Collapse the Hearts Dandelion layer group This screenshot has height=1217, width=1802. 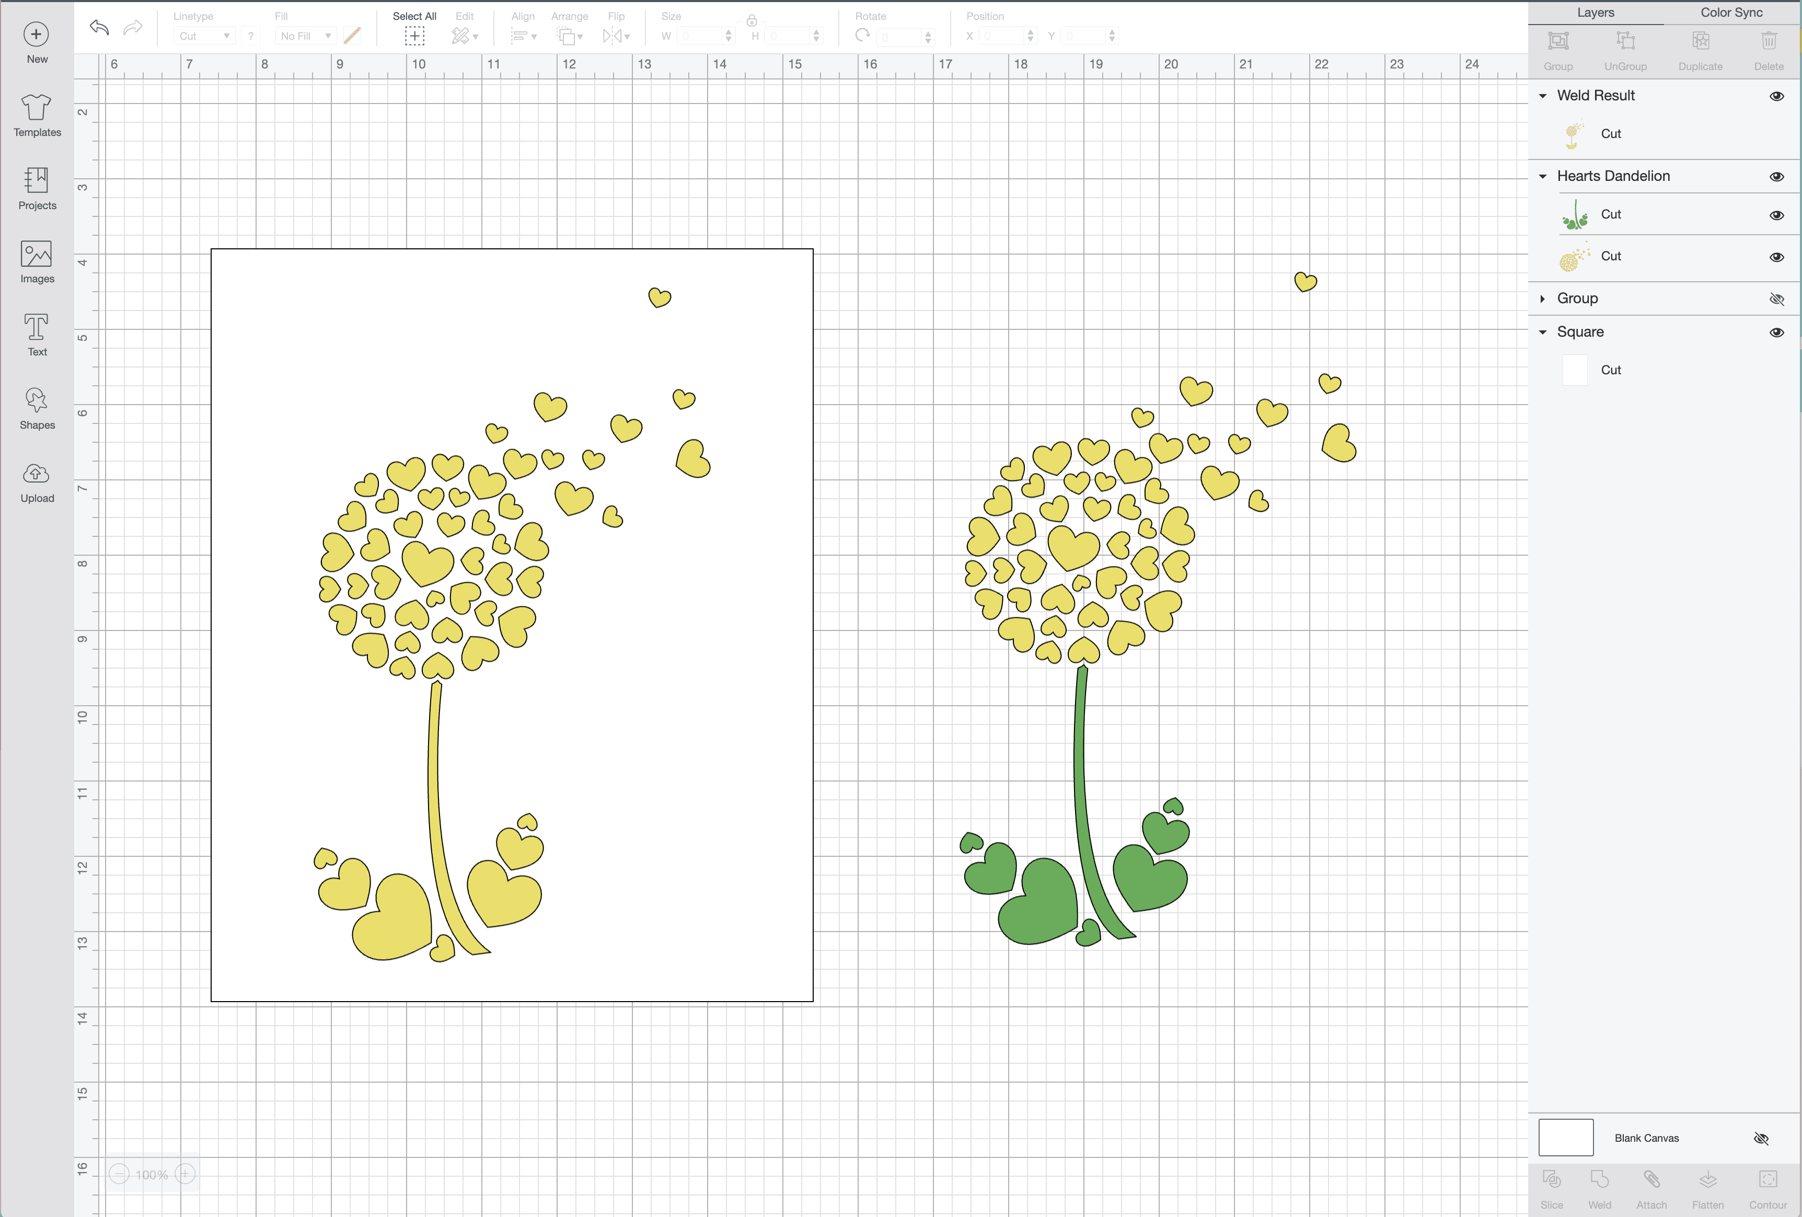tap(1542, 177)
